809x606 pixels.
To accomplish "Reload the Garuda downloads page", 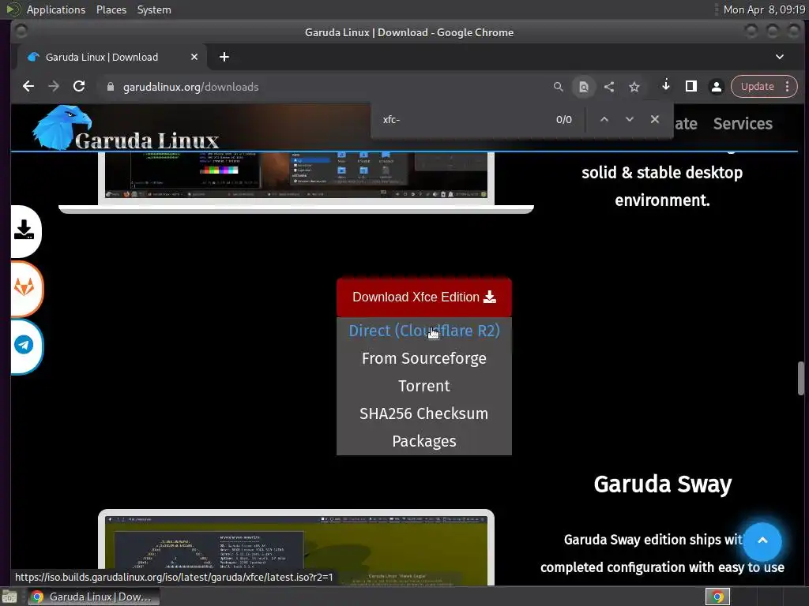I will click(79, 87).
